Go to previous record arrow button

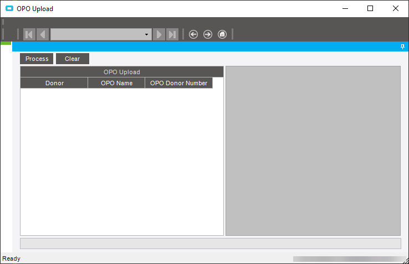pos(43,34)
